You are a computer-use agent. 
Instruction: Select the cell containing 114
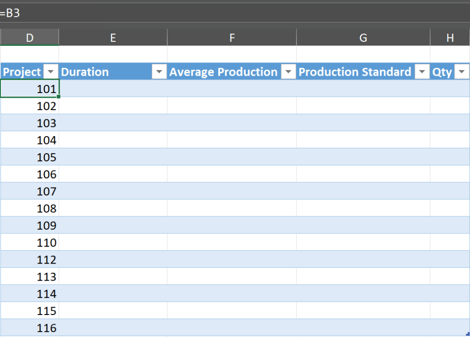[30, 293]
